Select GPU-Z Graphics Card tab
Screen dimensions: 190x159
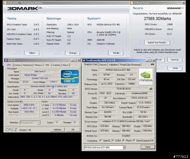(x=91, y=64)
